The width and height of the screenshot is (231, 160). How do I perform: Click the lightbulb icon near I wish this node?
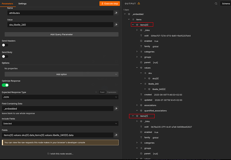coord(48,154)
